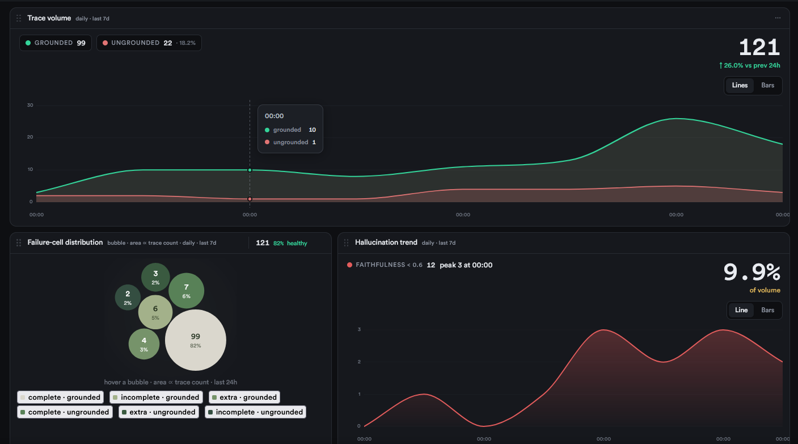Screen dimensions: 798x444
Task: Click the Hallucination trend panel title
Action: pos(386,242)
